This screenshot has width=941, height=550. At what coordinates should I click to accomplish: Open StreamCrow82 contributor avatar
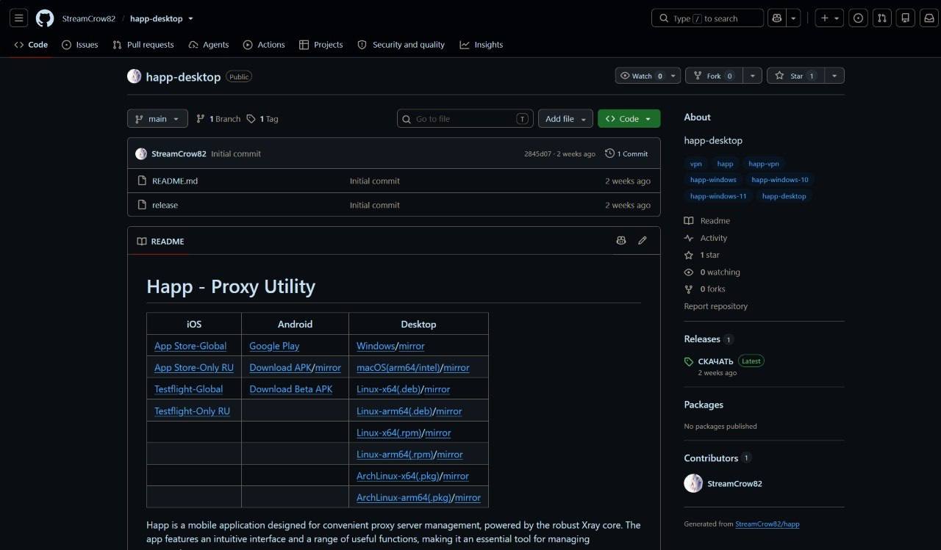[693, 483]
